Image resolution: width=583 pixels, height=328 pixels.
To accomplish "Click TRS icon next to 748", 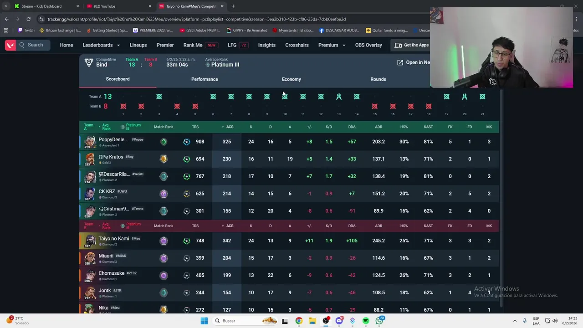I will 186,241.
